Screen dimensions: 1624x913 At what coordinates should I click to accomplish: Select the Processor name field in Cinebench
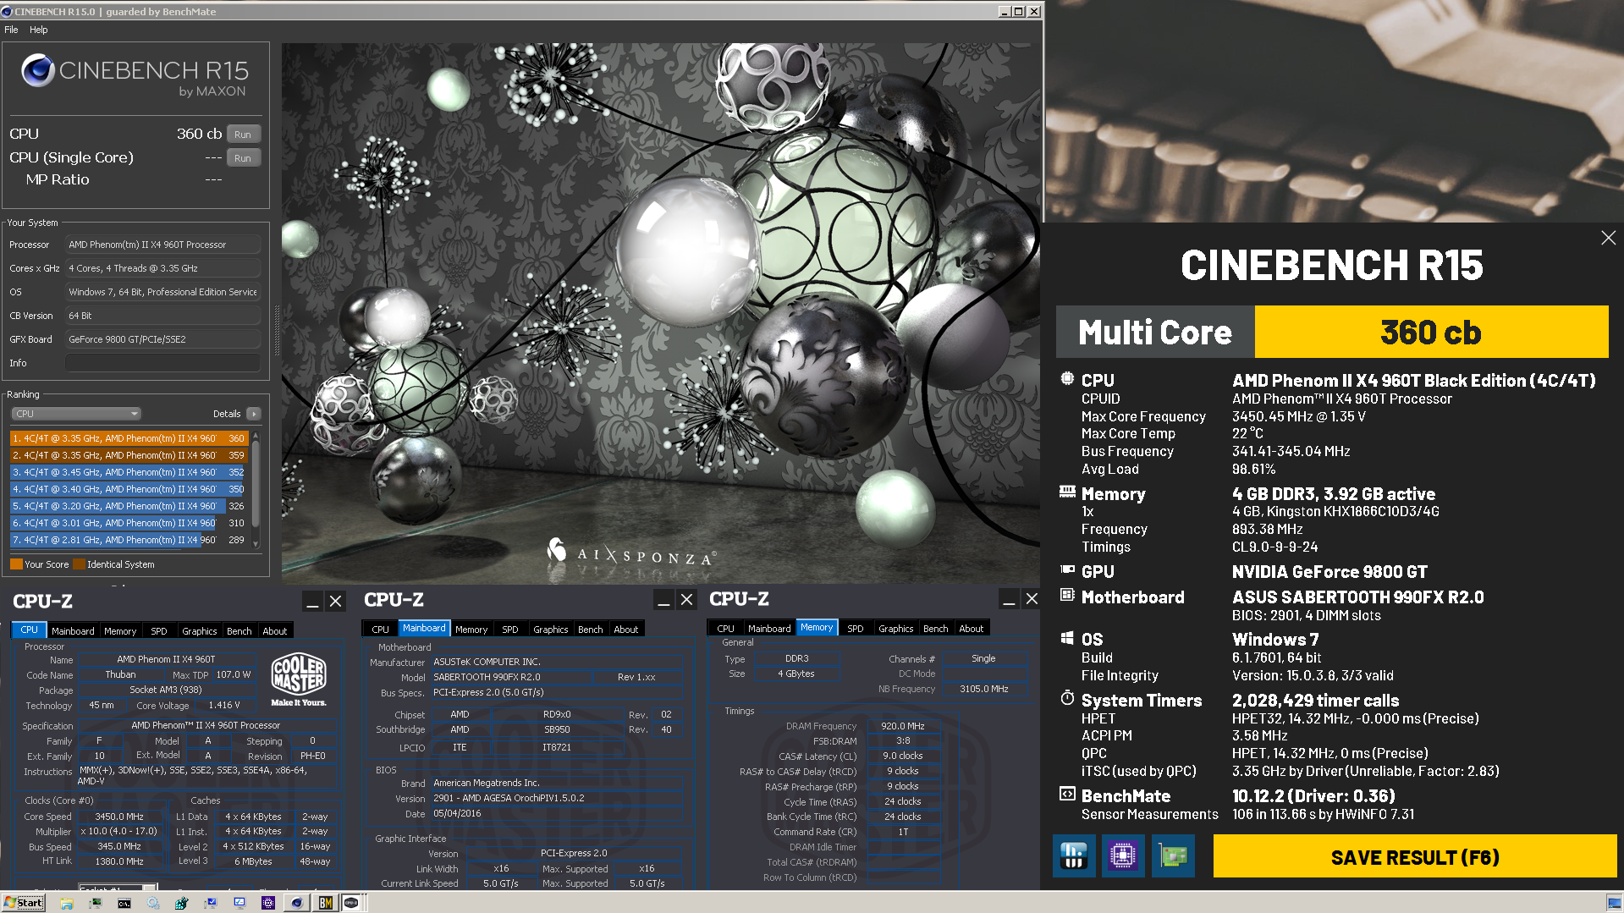click(x=162, y=245)
